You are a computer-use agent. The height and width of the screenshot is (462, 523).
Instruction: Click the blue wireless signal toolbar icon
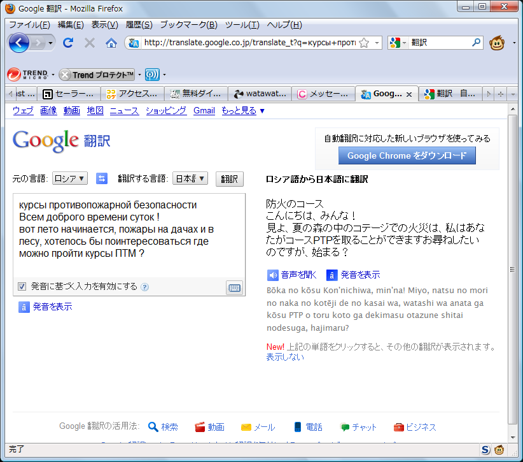152,75
